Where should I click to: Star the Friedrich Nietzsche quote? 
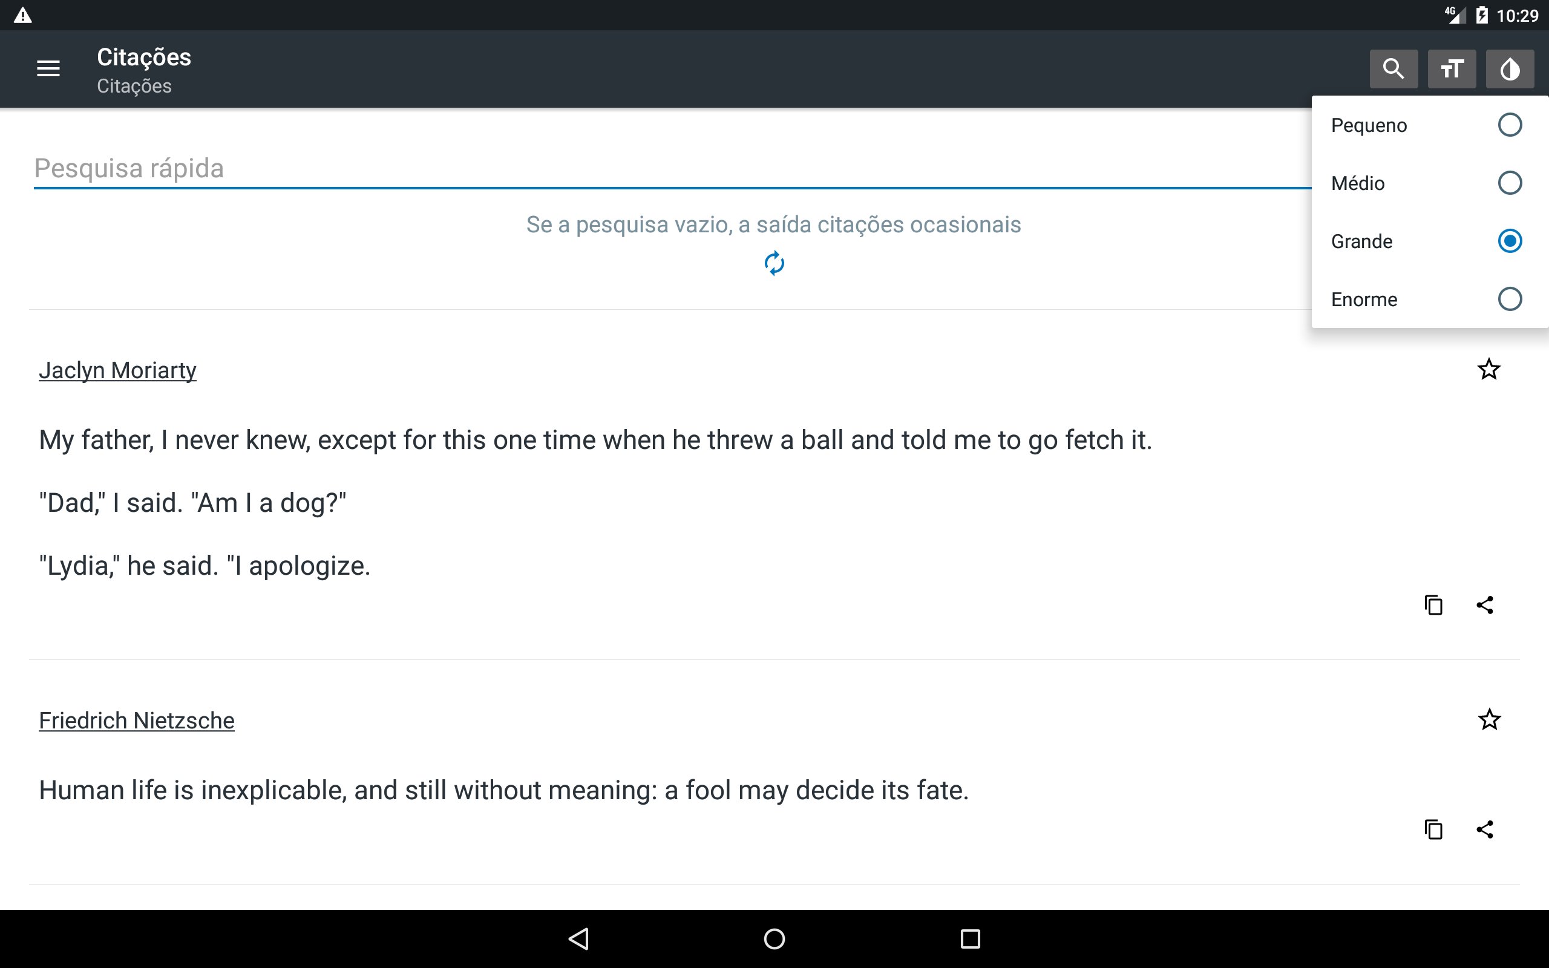point(1488,719)
